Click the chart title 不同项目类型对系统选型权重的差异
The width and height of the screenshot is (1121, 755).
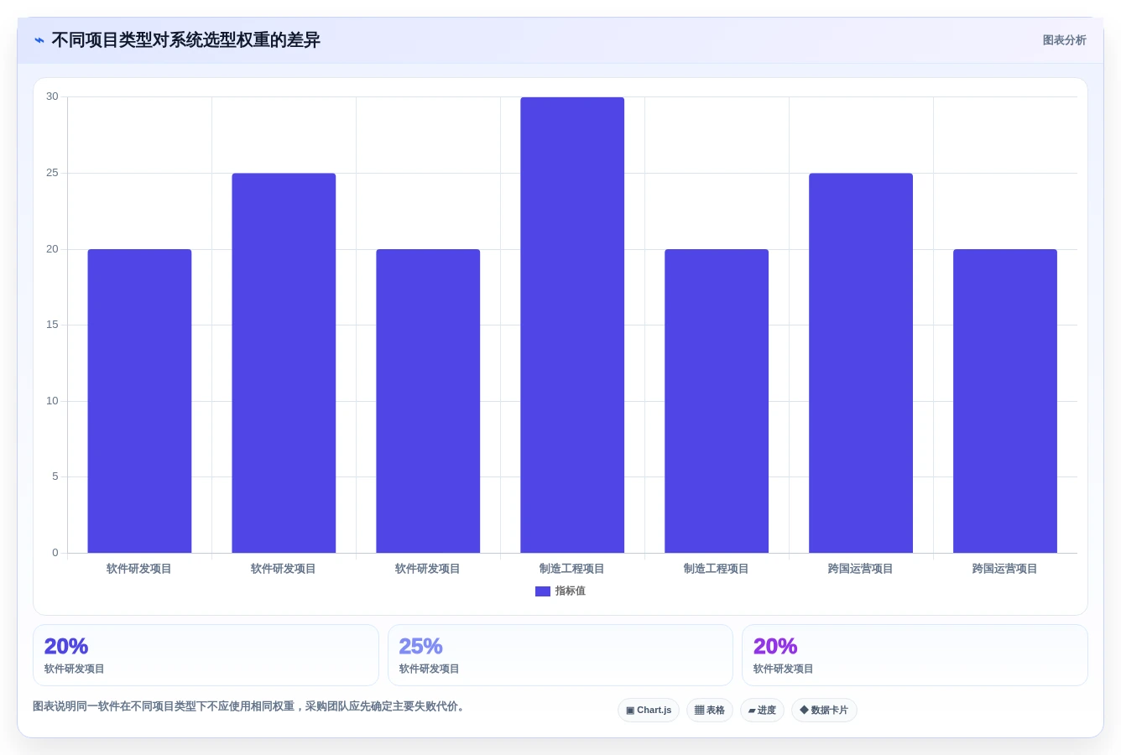click(185, 40)
